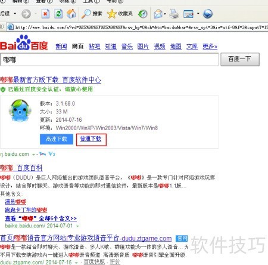Click the 评价 link
Screen dimensions: 268x265
click(115, 262)
